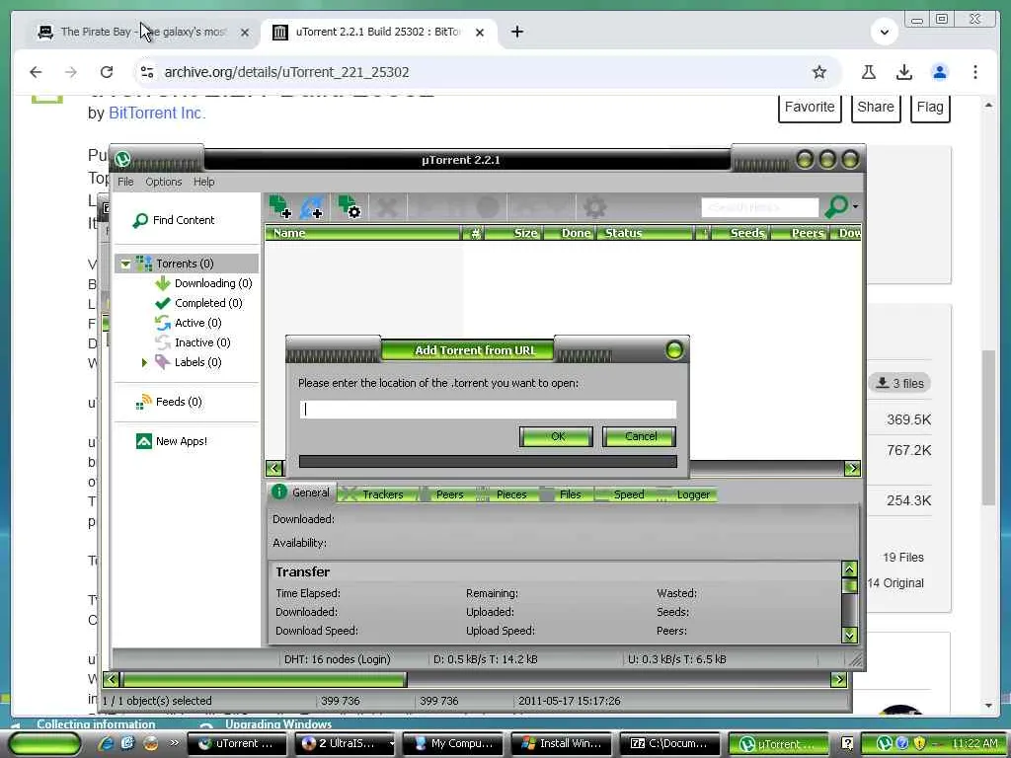This screenshot has height=758, width=1011.
Task: Open browser profile icon
Action: click(940, 72)
